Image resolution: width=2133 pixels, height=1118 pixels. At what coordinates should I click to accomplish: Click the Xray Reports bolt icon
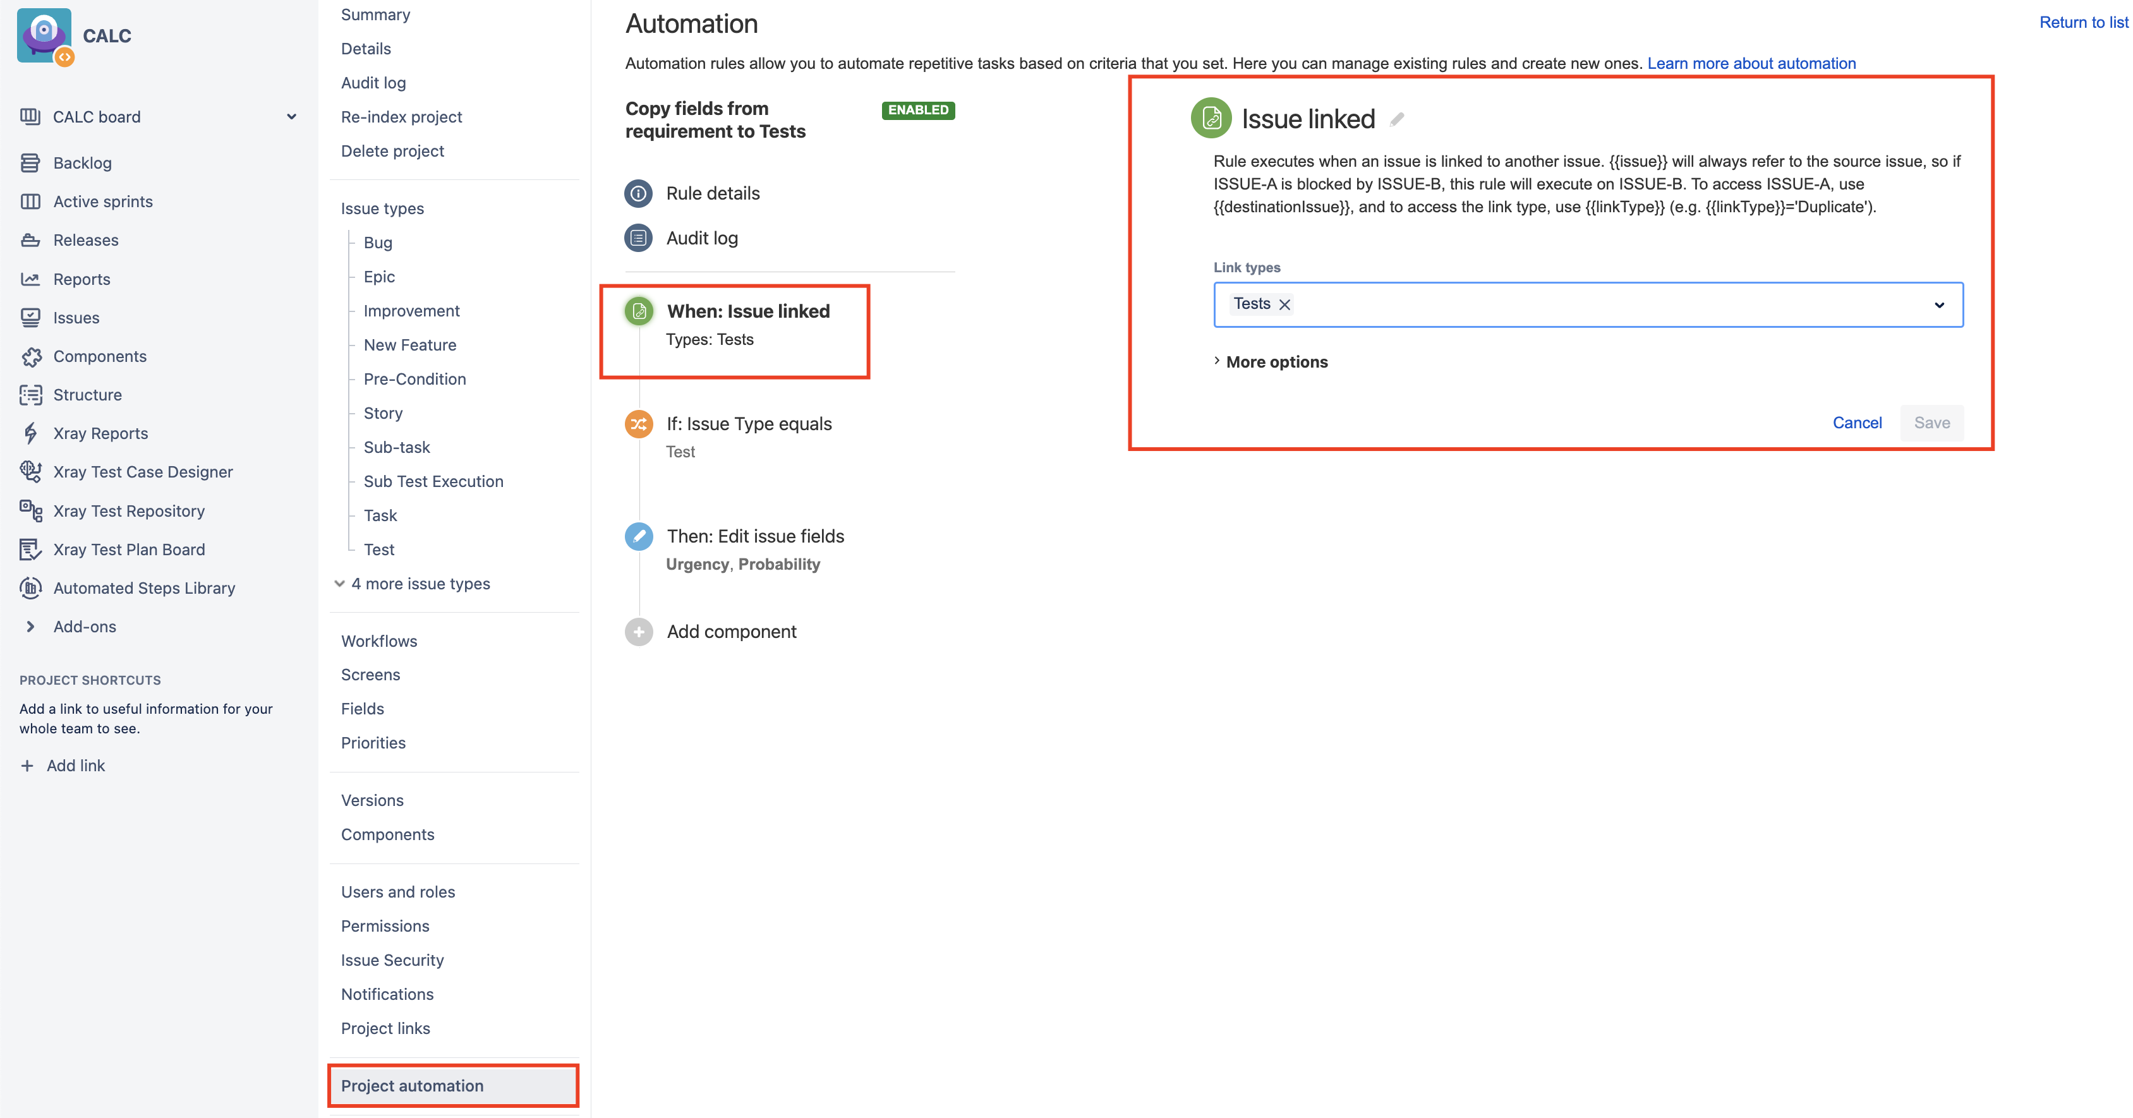30,434
